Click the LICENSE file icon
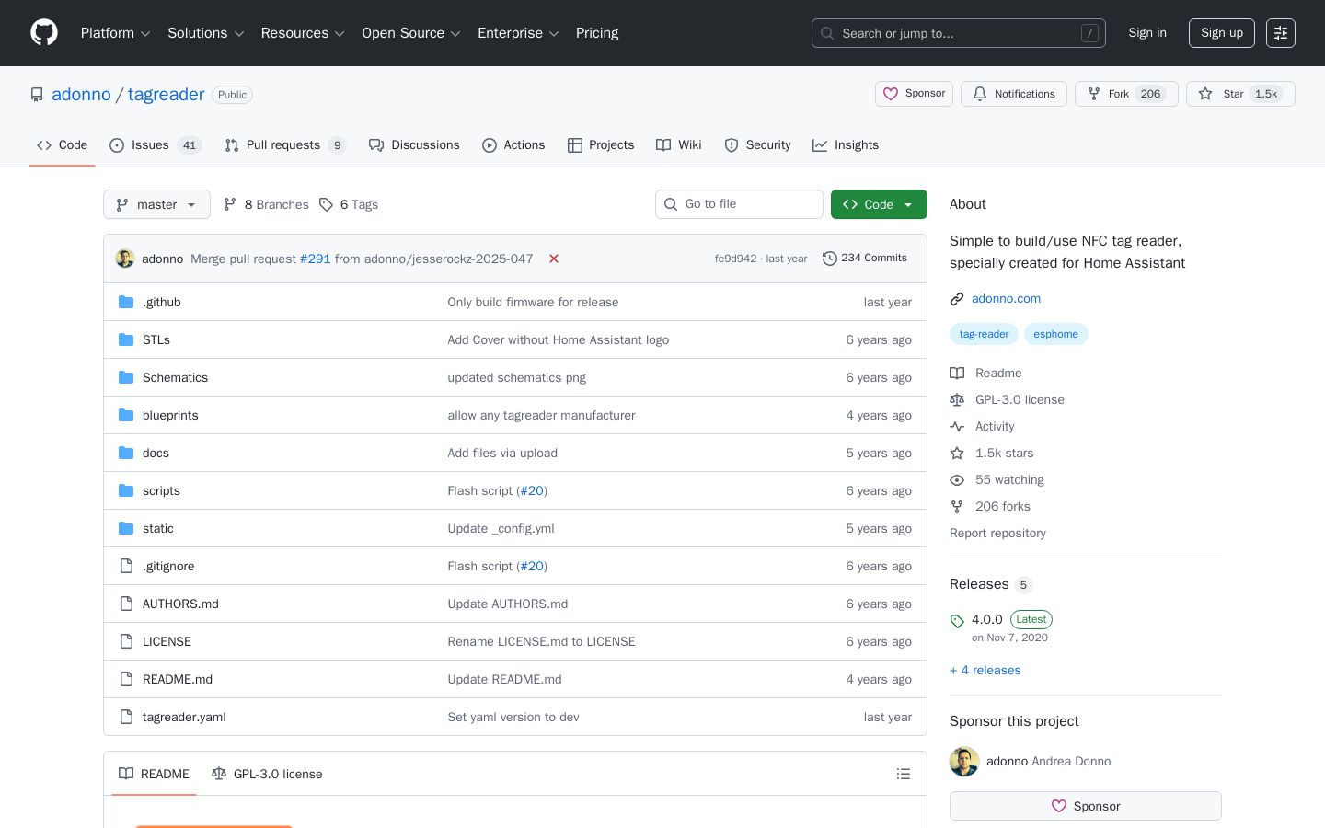The image size is (1325, 828). pyautogui.click(x=126, y=641)
